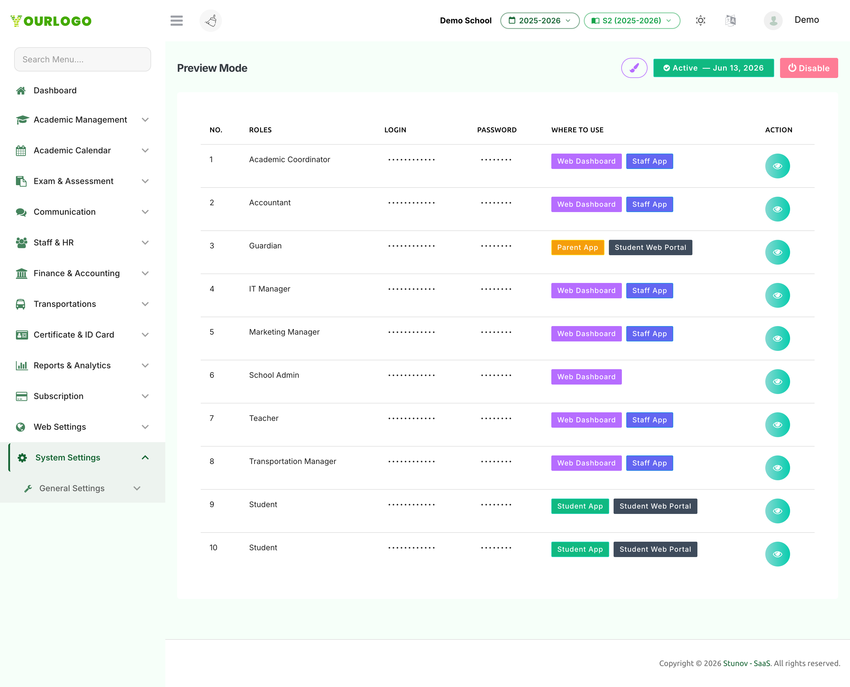Click the Academic Management graduation cap icon

pyautogui.click(x=22, y=120)
